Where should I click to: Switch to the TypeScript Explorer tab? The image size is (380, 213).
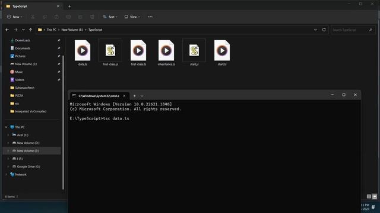pyautogui.click(x=33, y=7)
